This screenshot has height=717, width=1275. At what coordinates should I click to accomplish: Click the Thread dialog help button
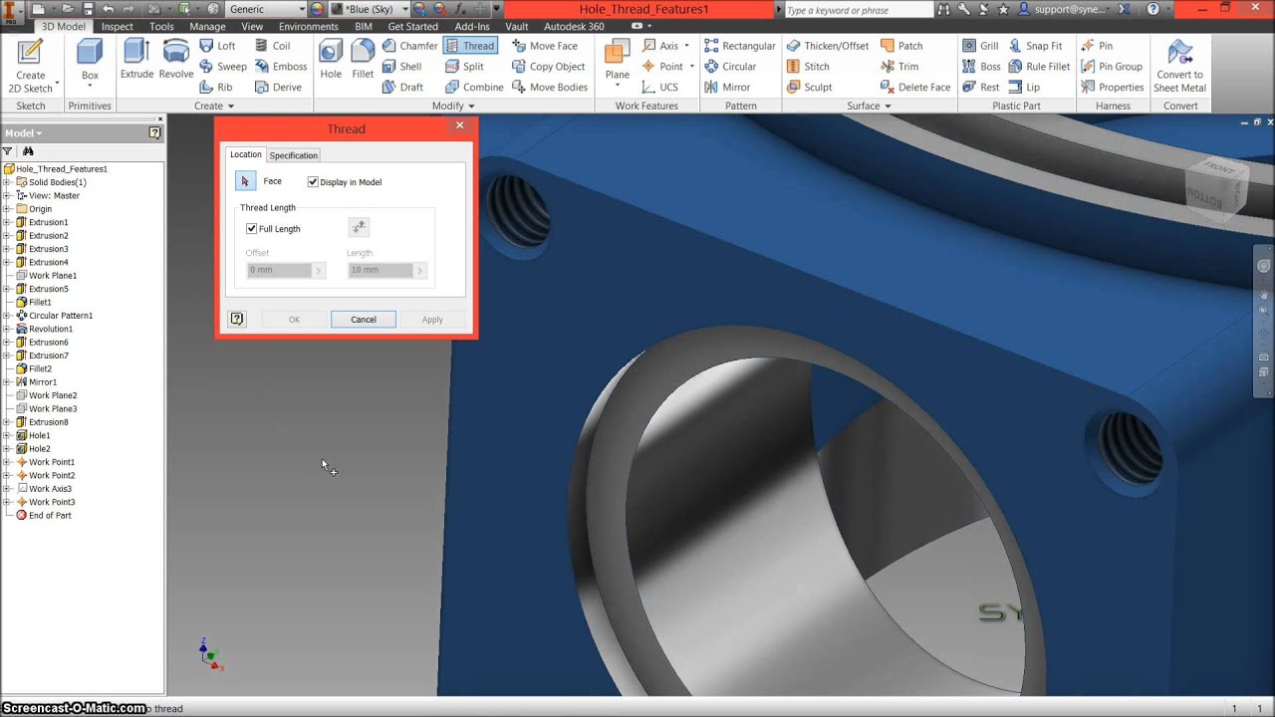pyautogui.click(x=237, y=320)
